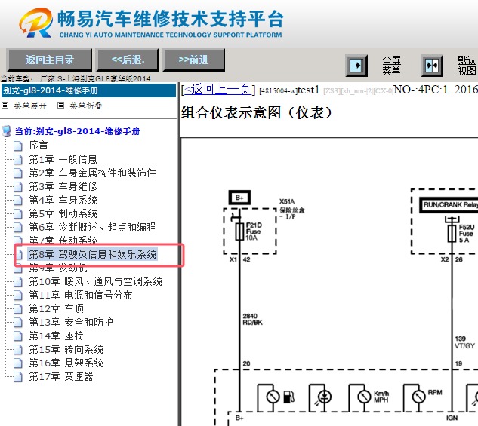478x426 pixels.
Task: Click the page icon next to 第6章
Action: click(18, 227)
